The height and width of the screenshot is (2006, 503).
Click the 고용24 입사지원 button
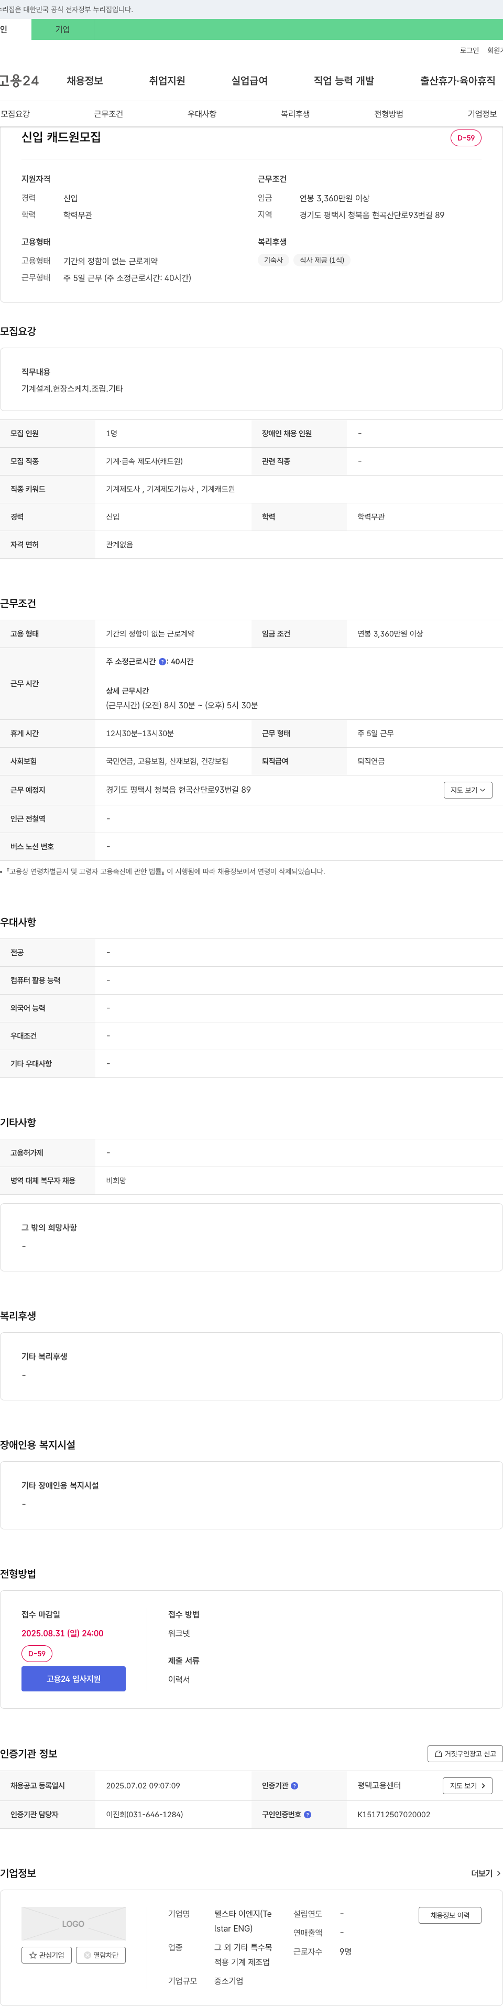[73, 1679]
